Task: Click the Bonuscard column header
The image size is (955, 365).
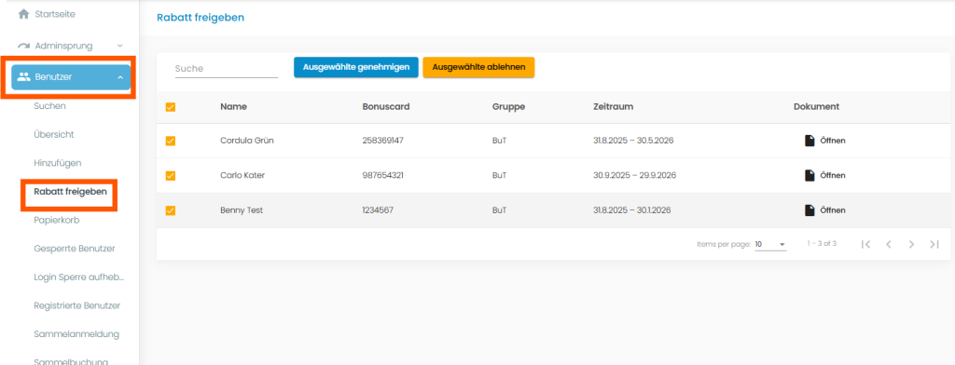Action: [x=386, y=106]
